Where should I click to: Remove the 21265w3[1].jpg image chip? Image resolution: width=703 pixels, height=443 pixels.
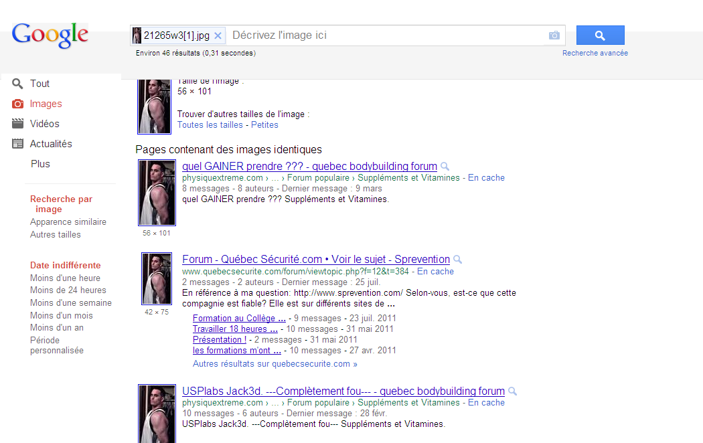[x=218, y=36]
